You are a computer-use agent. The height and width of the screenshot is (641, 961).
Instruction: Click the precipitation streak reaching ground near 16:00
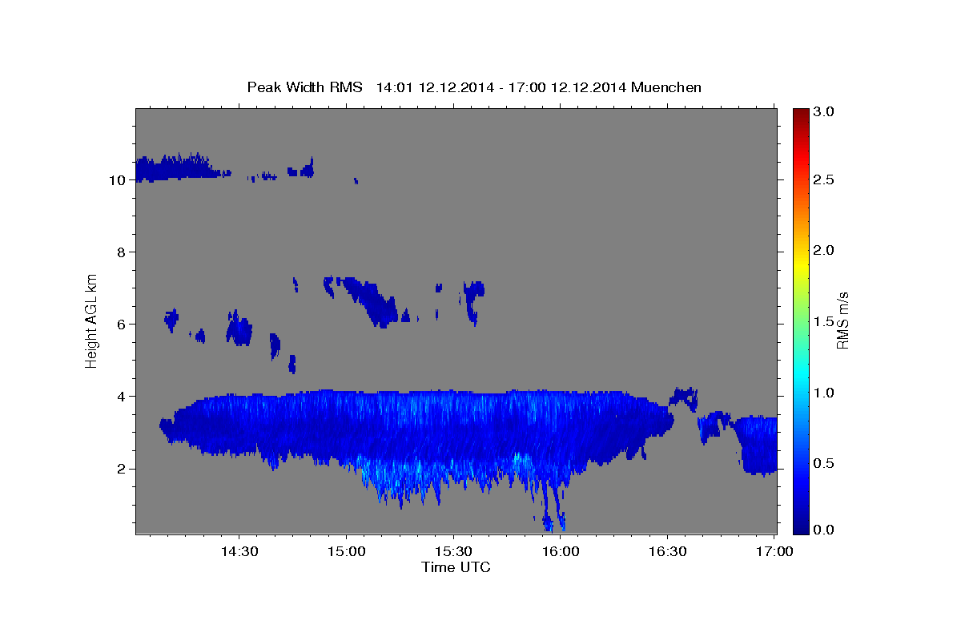point(553,505)
